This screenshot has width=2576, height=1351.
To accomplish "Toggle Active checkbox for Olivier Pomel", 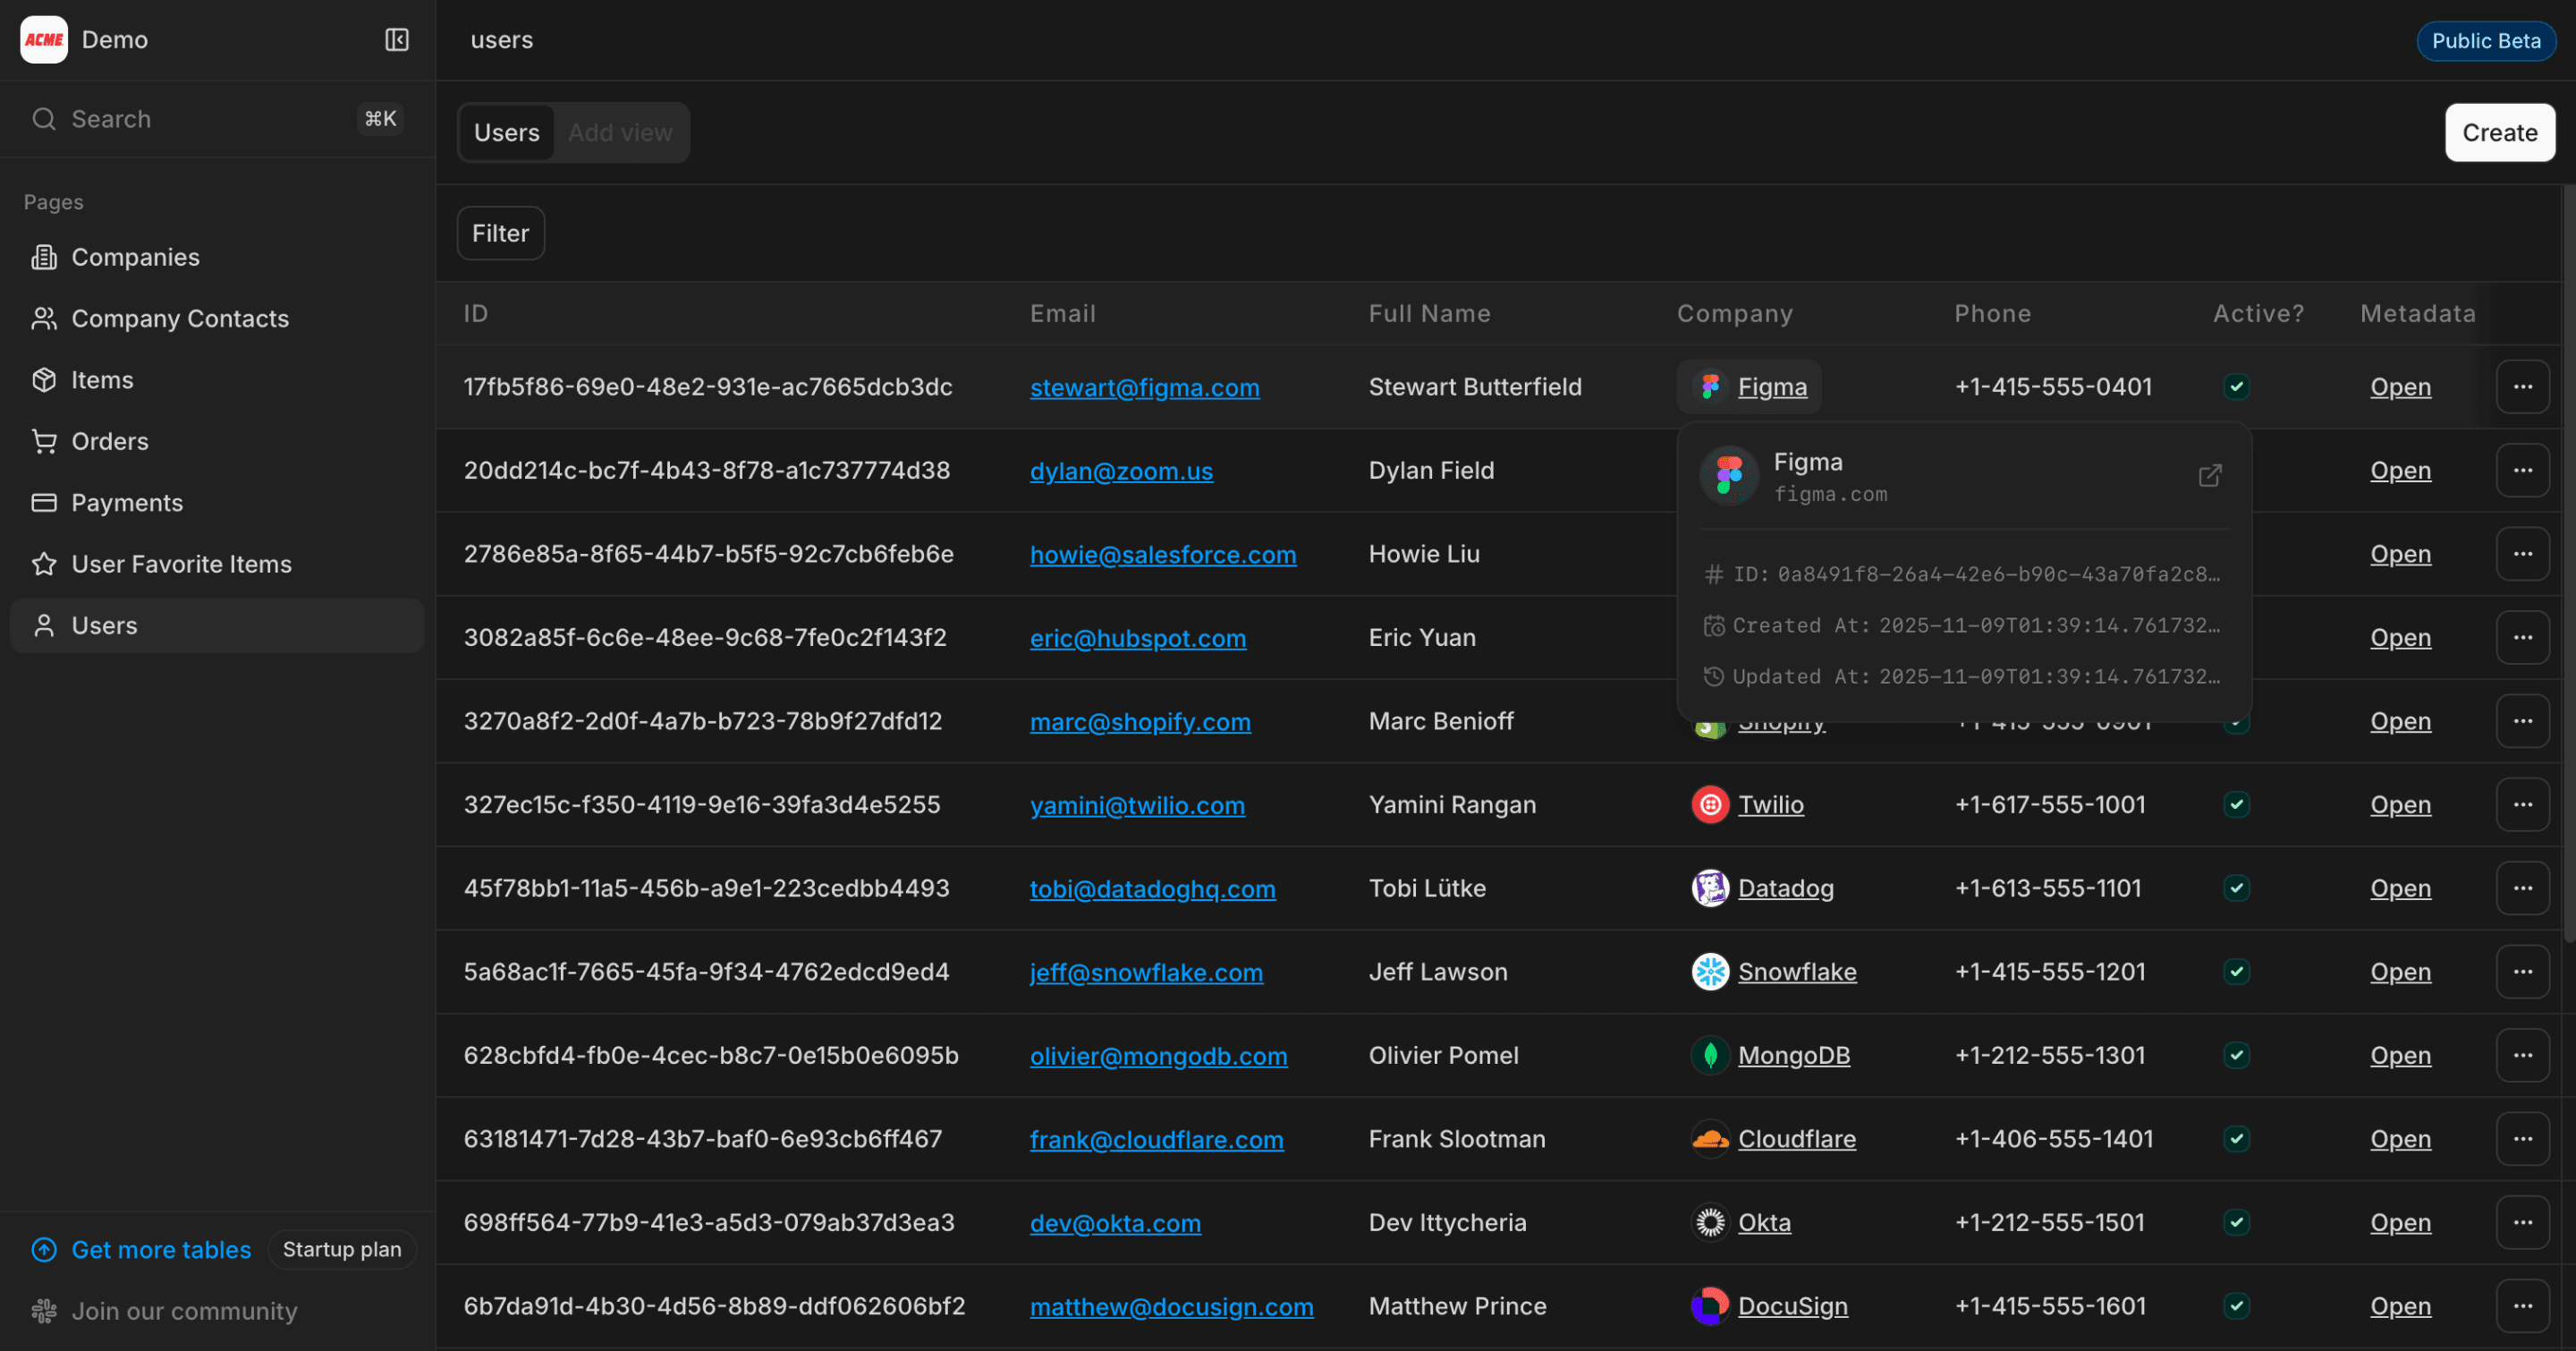I will pos(2237,1056).
